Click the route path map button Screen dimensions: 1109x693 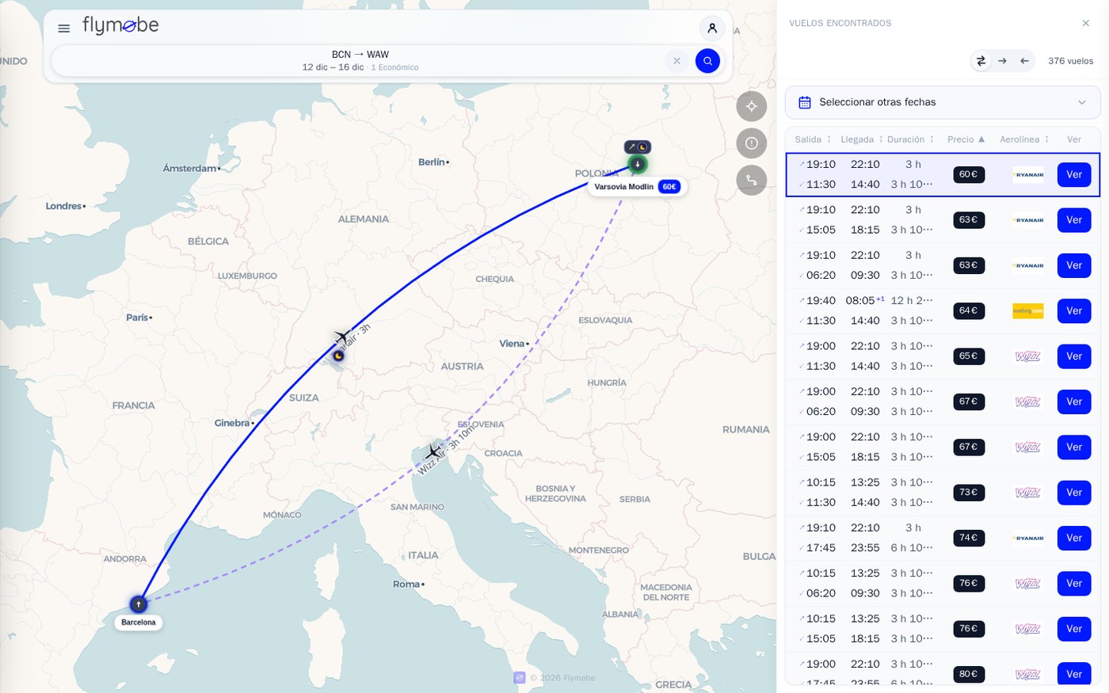752,181
